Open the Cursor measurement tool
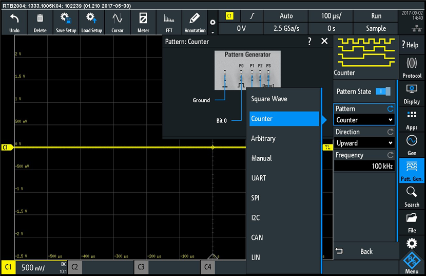This screenshot has width=426, height=276. (x=117, y=23)
